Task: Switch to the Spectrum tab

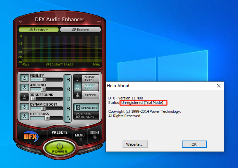Action: (x=39, y=29)
